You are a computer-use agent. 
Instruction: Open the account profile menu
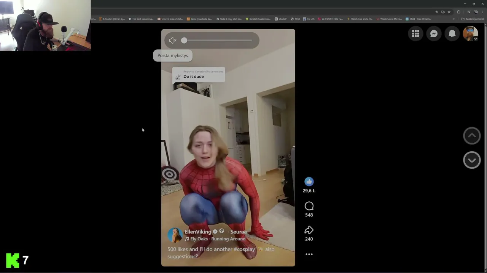click(x=470, y=34)
